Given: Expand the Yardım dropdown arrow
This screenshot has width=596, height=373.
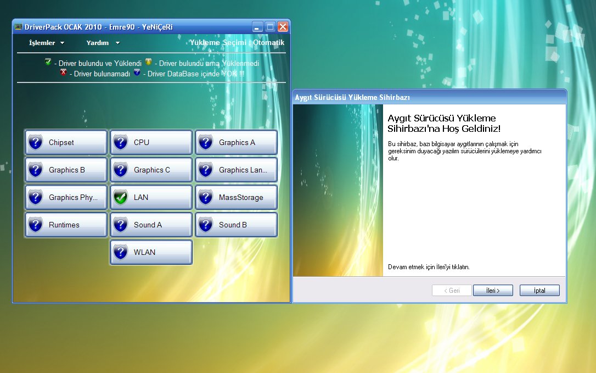Looking at the screenshot, I should point(117,43).
